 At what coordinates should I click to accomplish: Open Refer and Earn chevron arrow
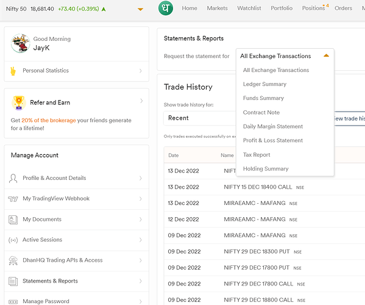pyautogui.click(x=141, y=101)
